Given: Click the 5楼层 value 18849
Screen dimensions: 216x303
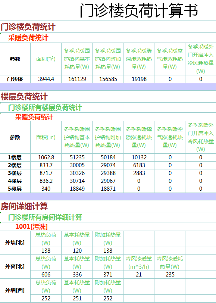Looking at the screenshot, I should [77, 189].
